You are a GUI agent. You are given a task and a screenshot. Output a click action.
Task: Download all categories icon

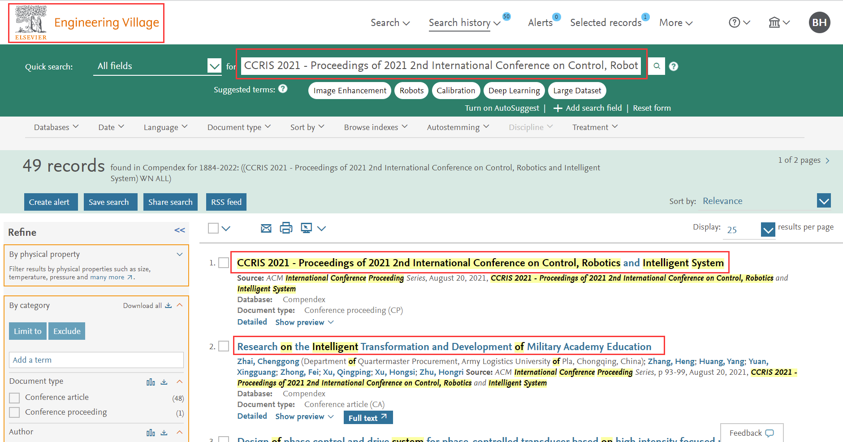[x=169, y=305]
